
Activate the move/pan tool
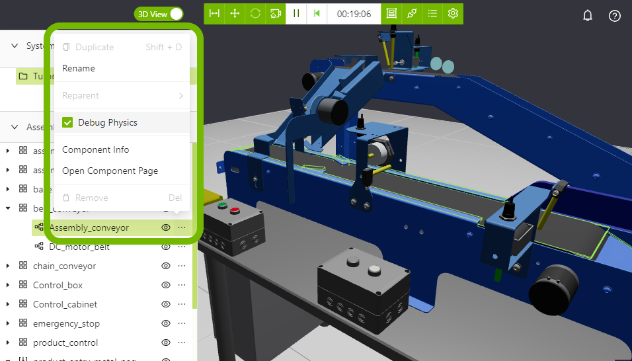tap(235, 13)
